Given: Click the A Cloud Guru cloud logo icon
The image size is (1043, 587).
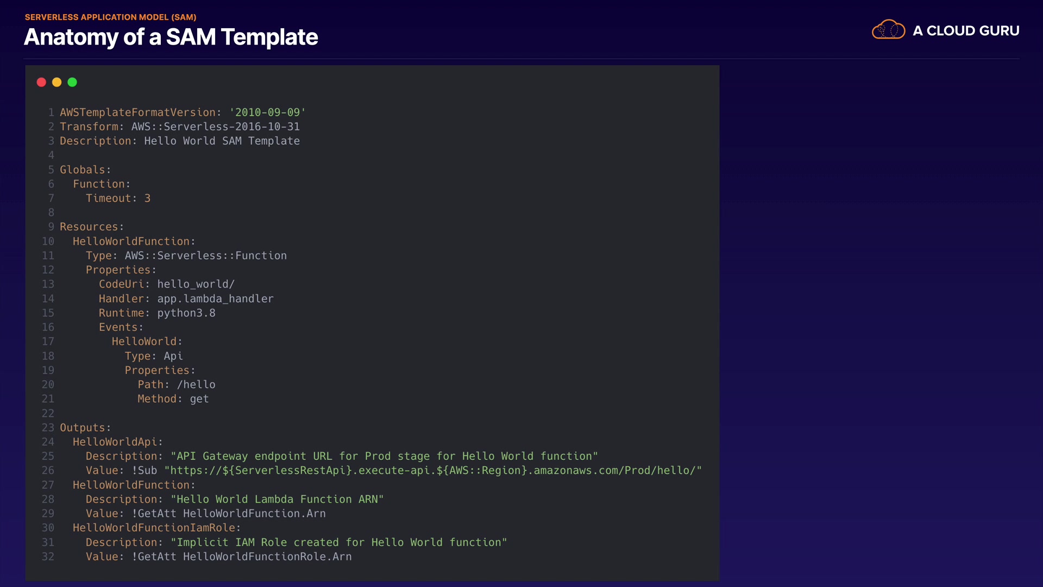Looking at the screenshot, I should coord(888,30).
